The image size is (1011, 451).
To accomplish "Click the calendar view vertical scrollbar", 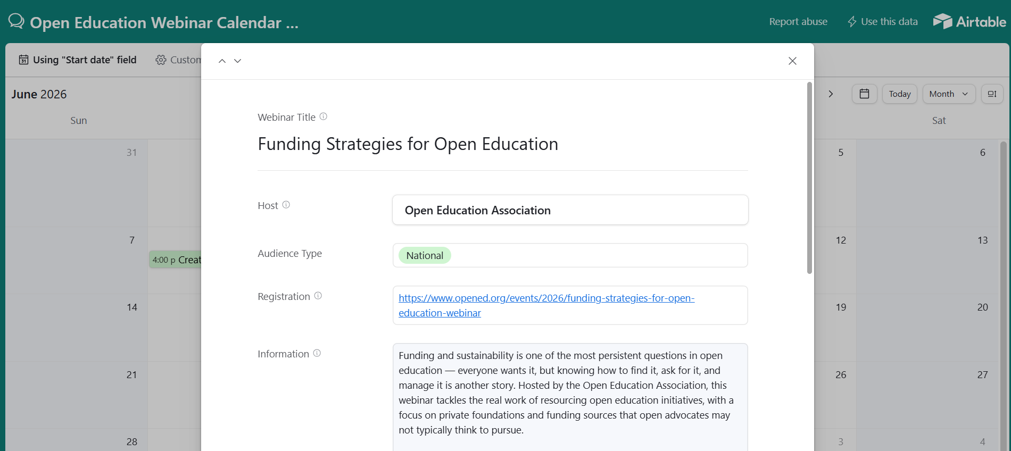I will click(x=1004, y=296).
